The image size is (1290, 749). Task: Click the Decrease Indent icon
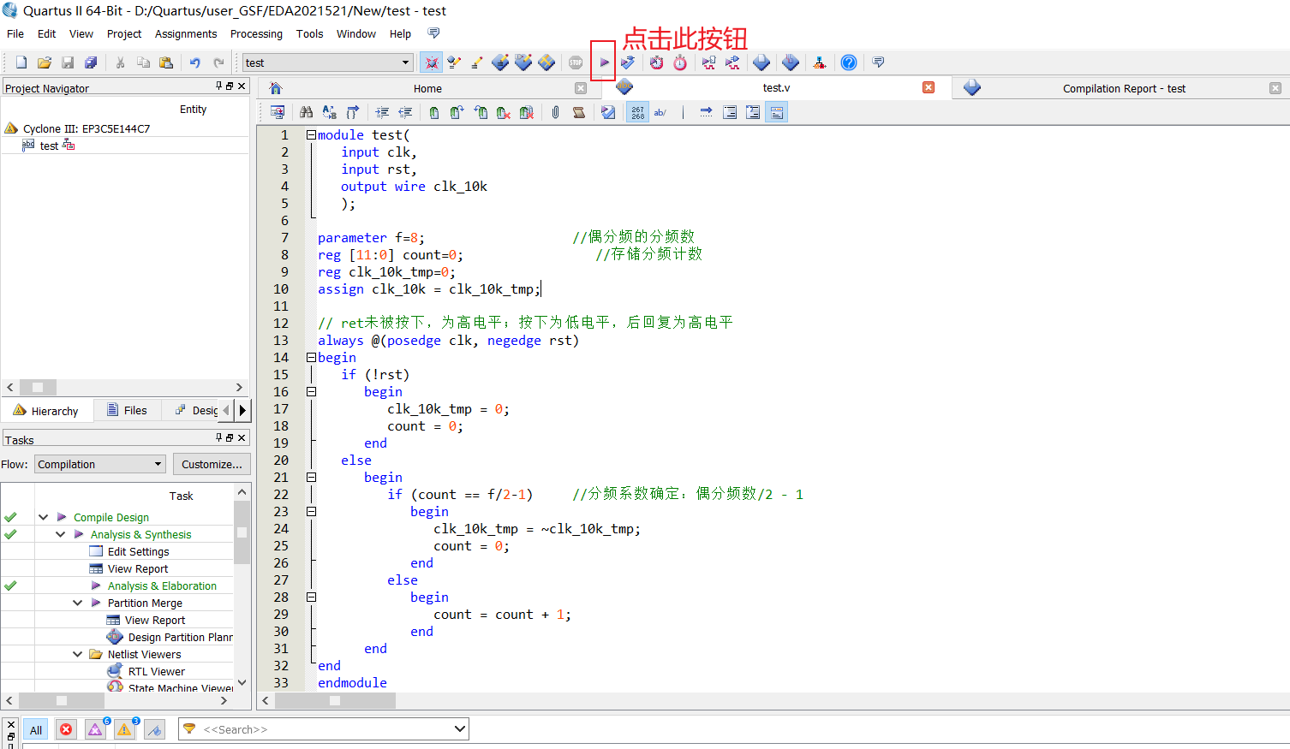tap(405, 112)
